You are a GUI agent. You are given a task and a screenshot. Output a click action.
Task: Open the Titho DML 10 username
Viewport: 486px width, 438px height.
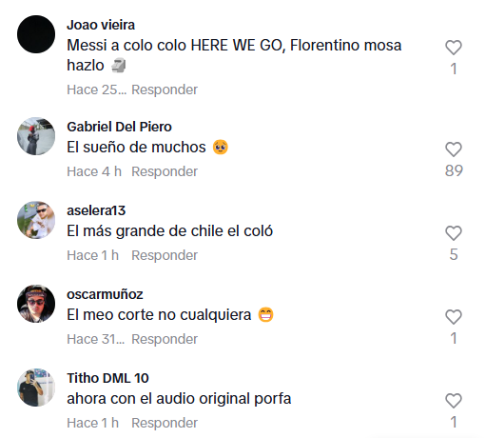coord(107,378)
